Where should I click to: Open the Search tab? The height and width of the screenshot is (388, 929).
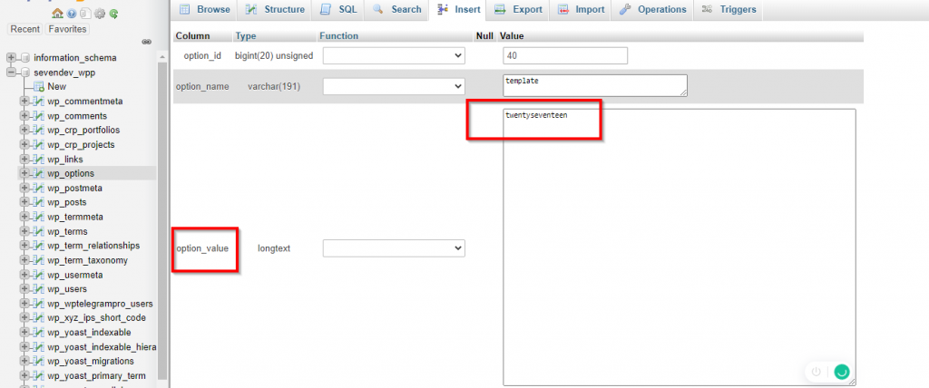point(397,9)
